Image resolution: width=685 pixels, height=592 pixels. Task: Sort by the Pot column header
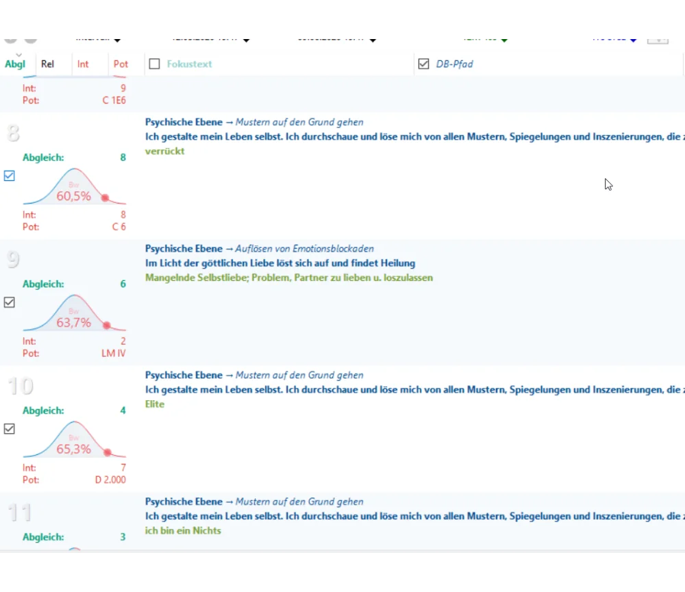click(121, 64)
